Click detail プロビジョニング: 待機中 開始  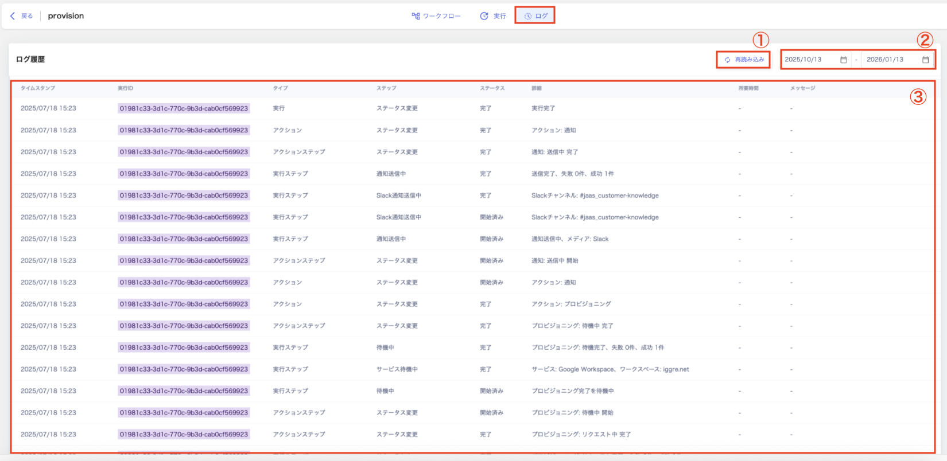click(x=572, y=413)
